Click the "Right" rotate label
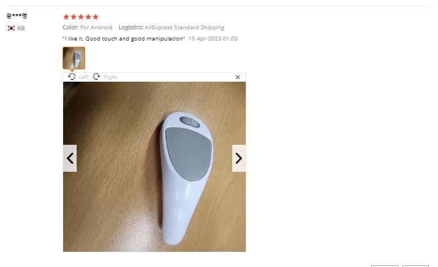 pyautogui.click(x=110, y=77)
